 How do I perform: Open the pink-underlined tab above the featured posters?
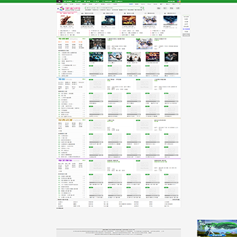click(x=67, y=13)
